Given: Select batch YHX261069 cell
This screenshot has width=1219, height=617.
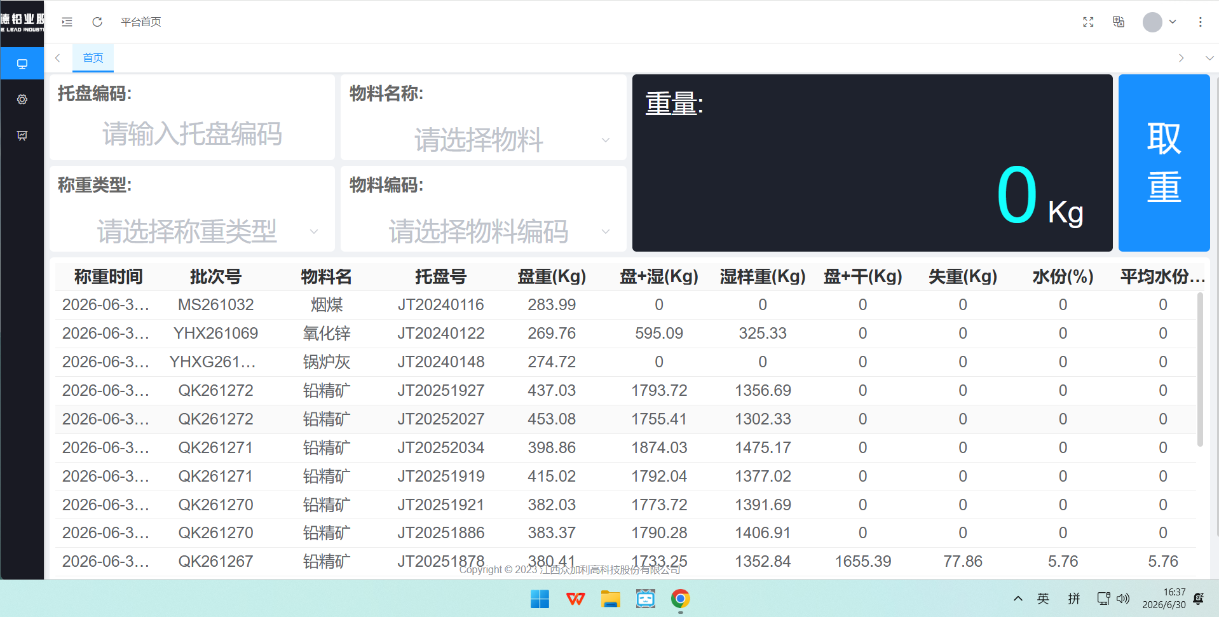Looking at the screenshot, I should (x=215, y=334).
